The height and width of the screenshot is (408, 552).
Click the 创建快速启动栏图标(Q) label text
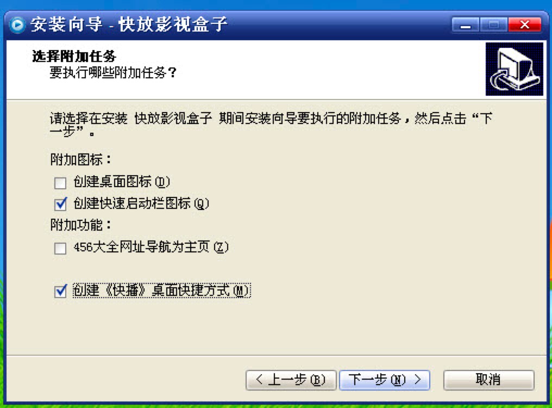pos(141,203)
